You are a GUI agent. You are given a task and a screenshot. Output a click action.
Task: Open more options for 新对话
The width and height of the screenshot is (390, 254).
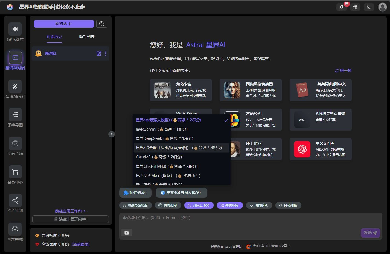point(106,54)
